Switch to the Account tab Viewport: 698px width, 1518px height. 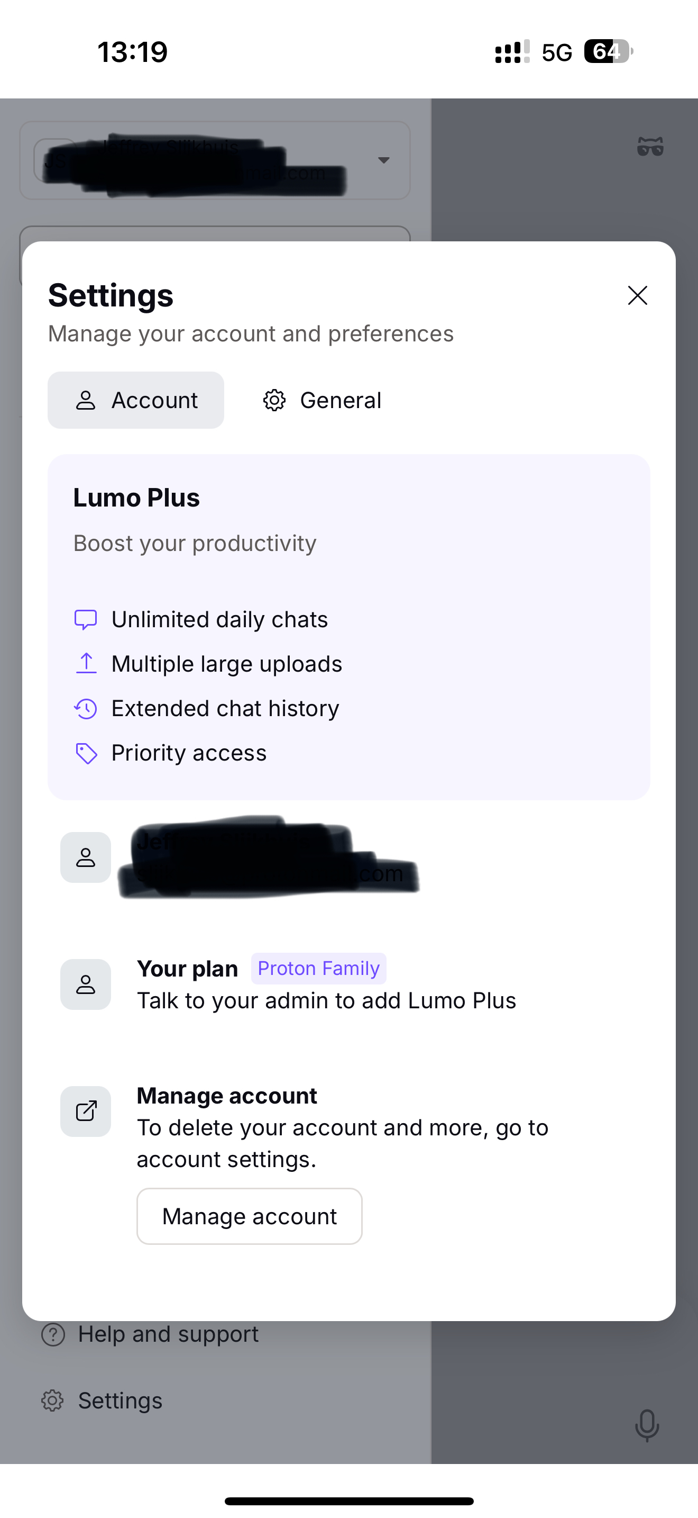pos(136,400)
